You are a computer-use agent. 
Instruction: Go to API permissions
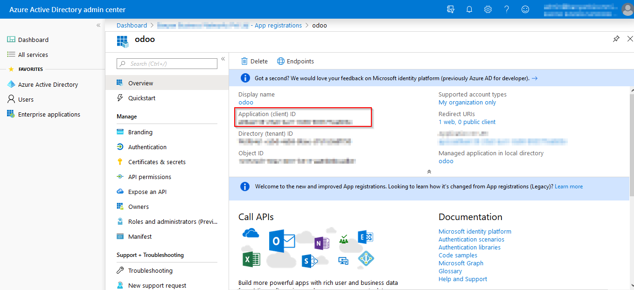point(149,177)
